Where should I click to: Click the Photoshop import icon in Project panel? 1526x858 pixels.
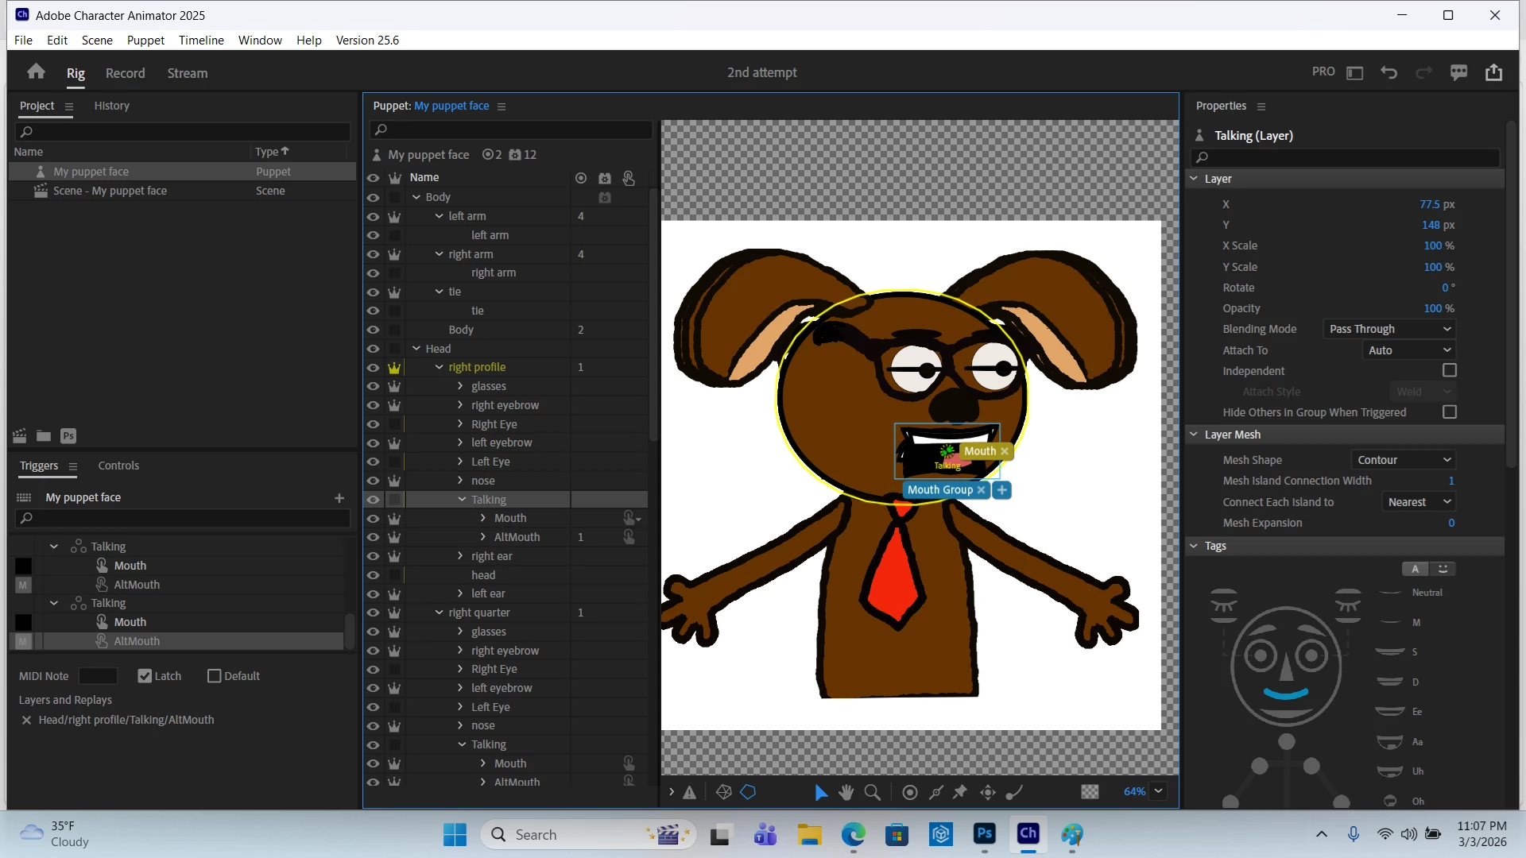[68, 435]
